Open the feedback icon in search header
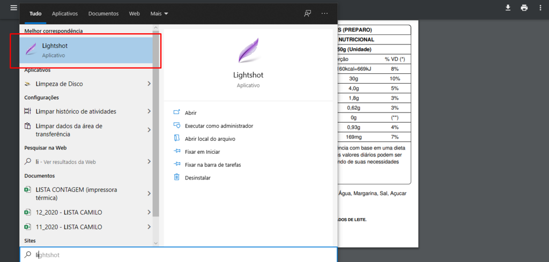This screenshot has width=549, height=262. [x=307, y=13]
